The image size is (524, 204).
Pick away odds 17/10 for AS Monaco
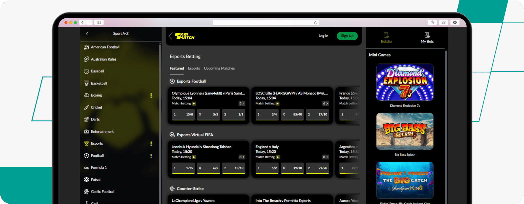[x=318, y=115]
